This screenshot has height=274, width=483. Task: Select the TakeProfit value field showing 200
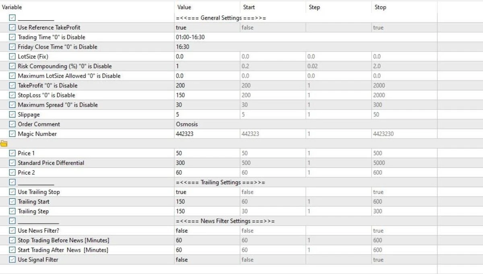click(x=207, y=85)
